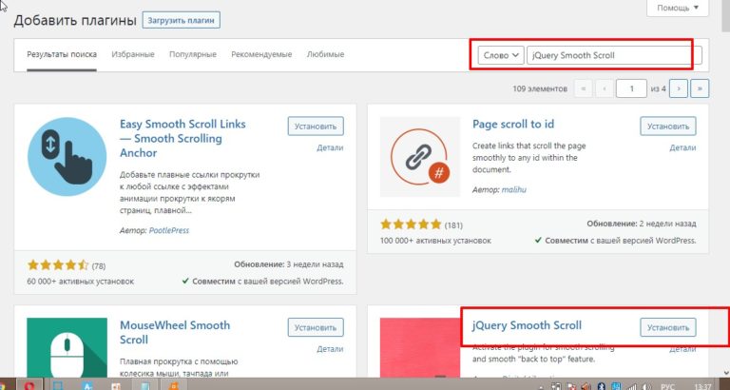Screen dimensions: 730x390
Task: Open the Избранные tab
Action: (x=133, y=54)
